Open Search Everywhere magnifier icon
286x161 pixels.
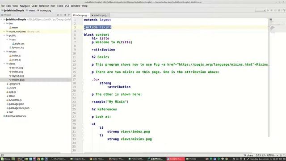point(284,10)
